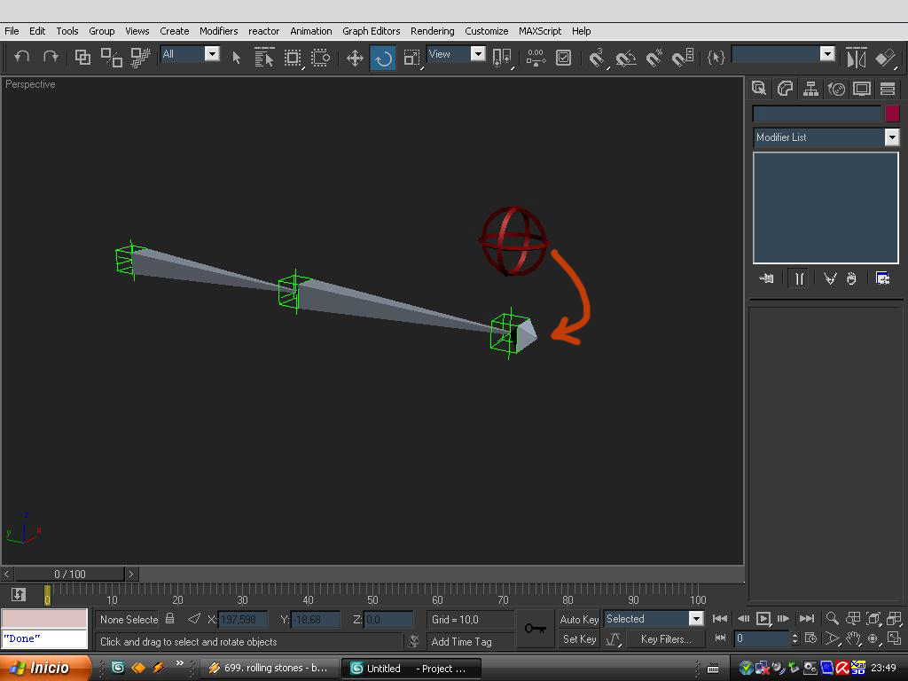Click the Zoom viewport magnifier icon
Viewport: 908px width, 681px height.
pos(832,618)
